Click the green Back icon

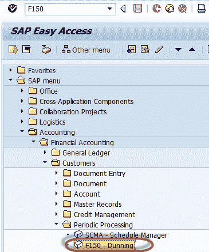point(157,9)
